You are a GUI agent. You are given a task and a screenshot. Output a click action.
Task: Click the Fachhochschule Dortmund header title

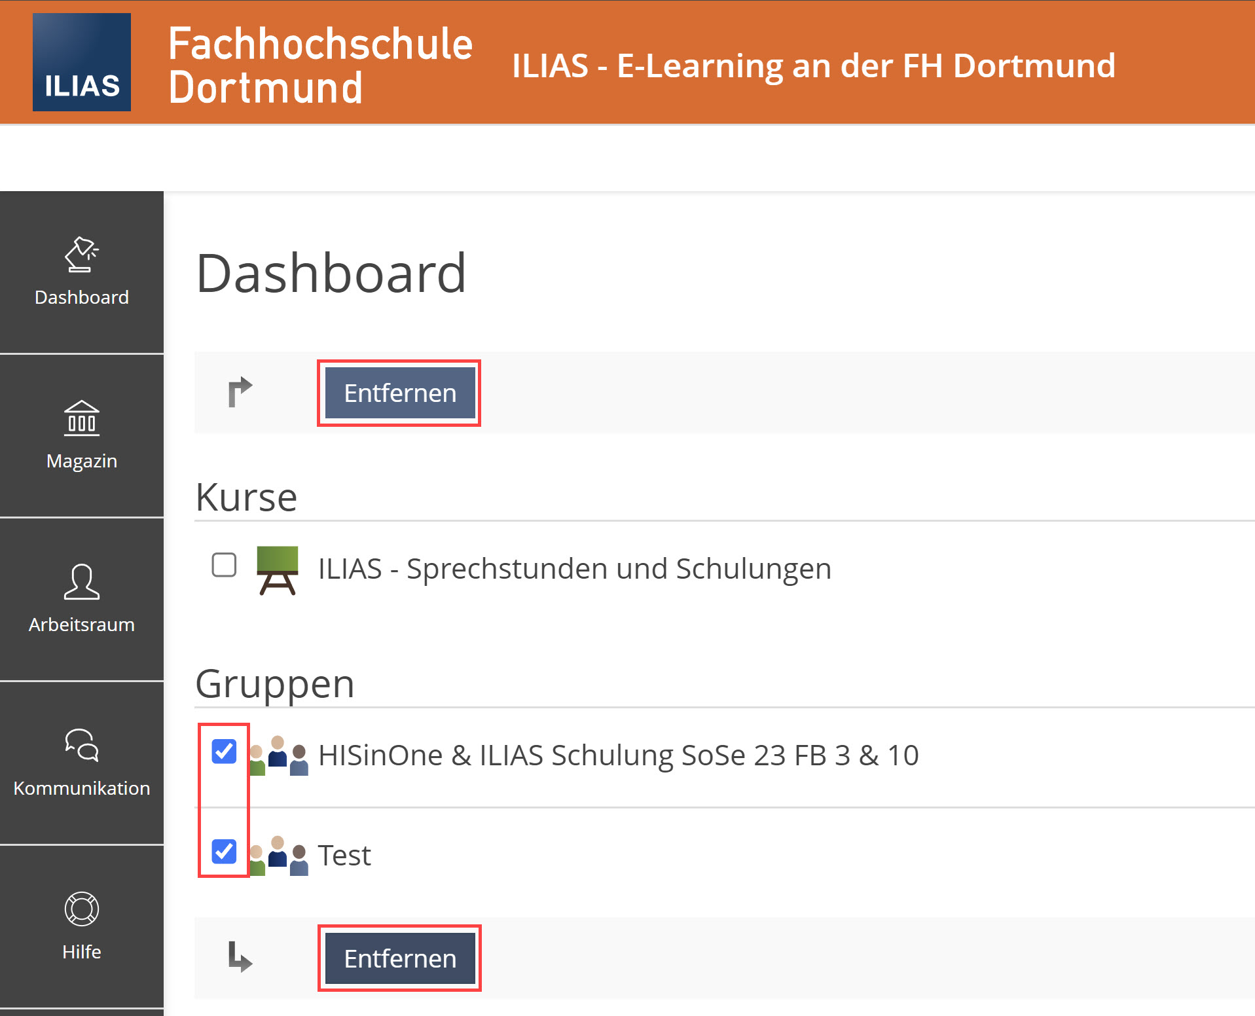tap(320, 65)
